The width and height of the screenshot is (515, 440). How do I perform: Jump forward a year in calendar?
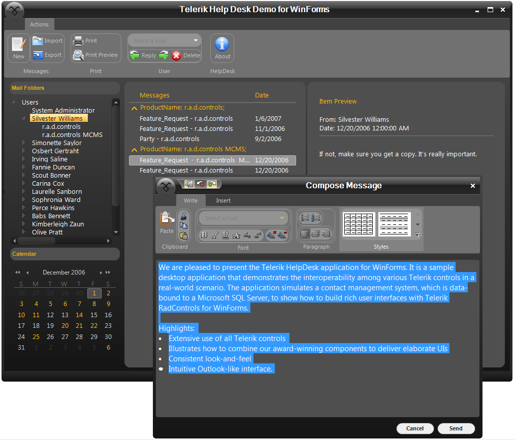coord(108,273)
